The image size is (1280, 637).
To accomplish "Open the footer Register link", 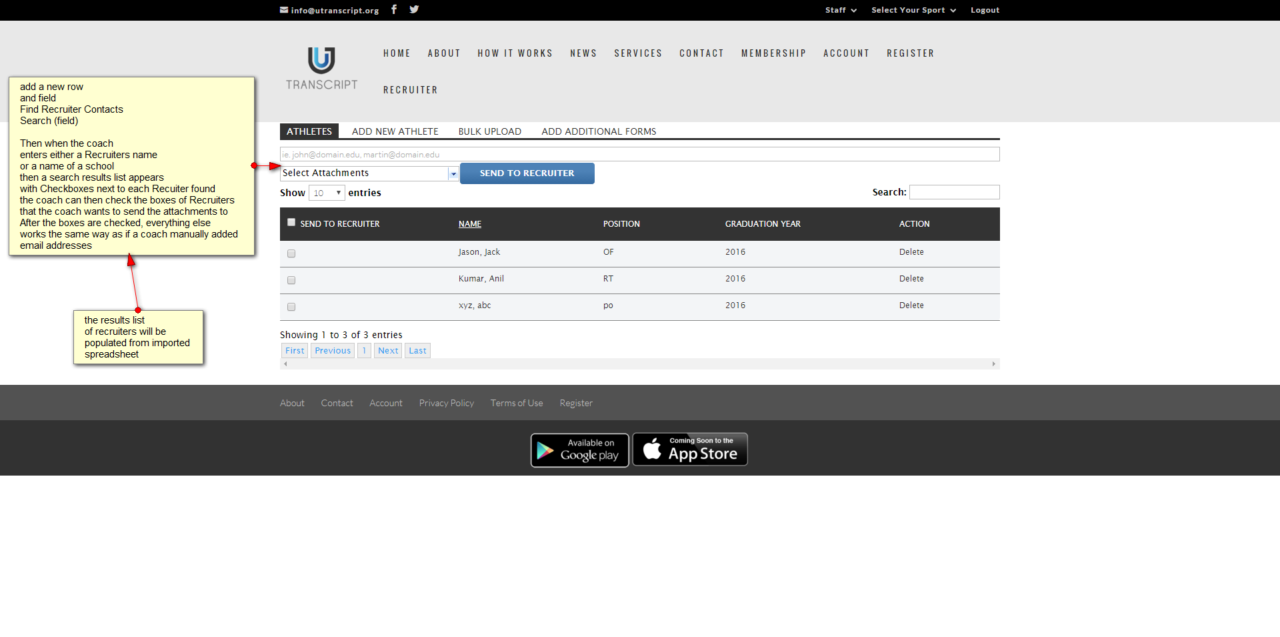I will (576, 403).
